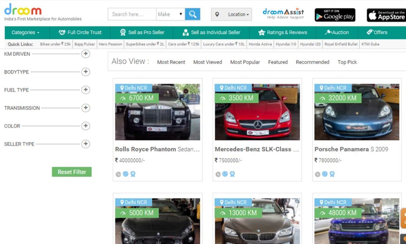
Task: Open quick link Royal Enfield Bullet
Action: point(341,44)
